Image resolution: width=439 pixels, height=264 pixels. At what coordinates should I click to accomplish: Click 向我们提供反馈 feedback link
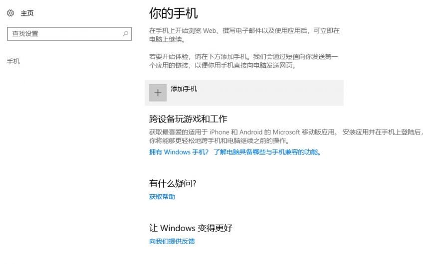pyautogui.click(x=172, y=242)
